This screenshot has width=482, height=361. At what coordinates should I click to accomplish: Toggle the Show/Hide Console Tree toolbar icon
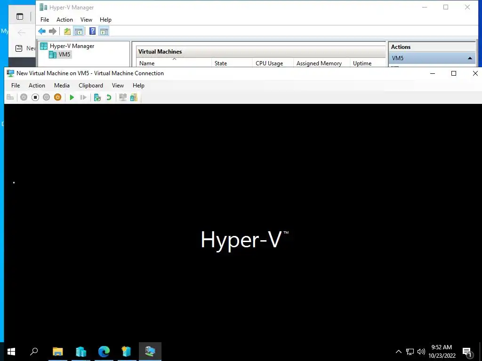coord(79,31)
